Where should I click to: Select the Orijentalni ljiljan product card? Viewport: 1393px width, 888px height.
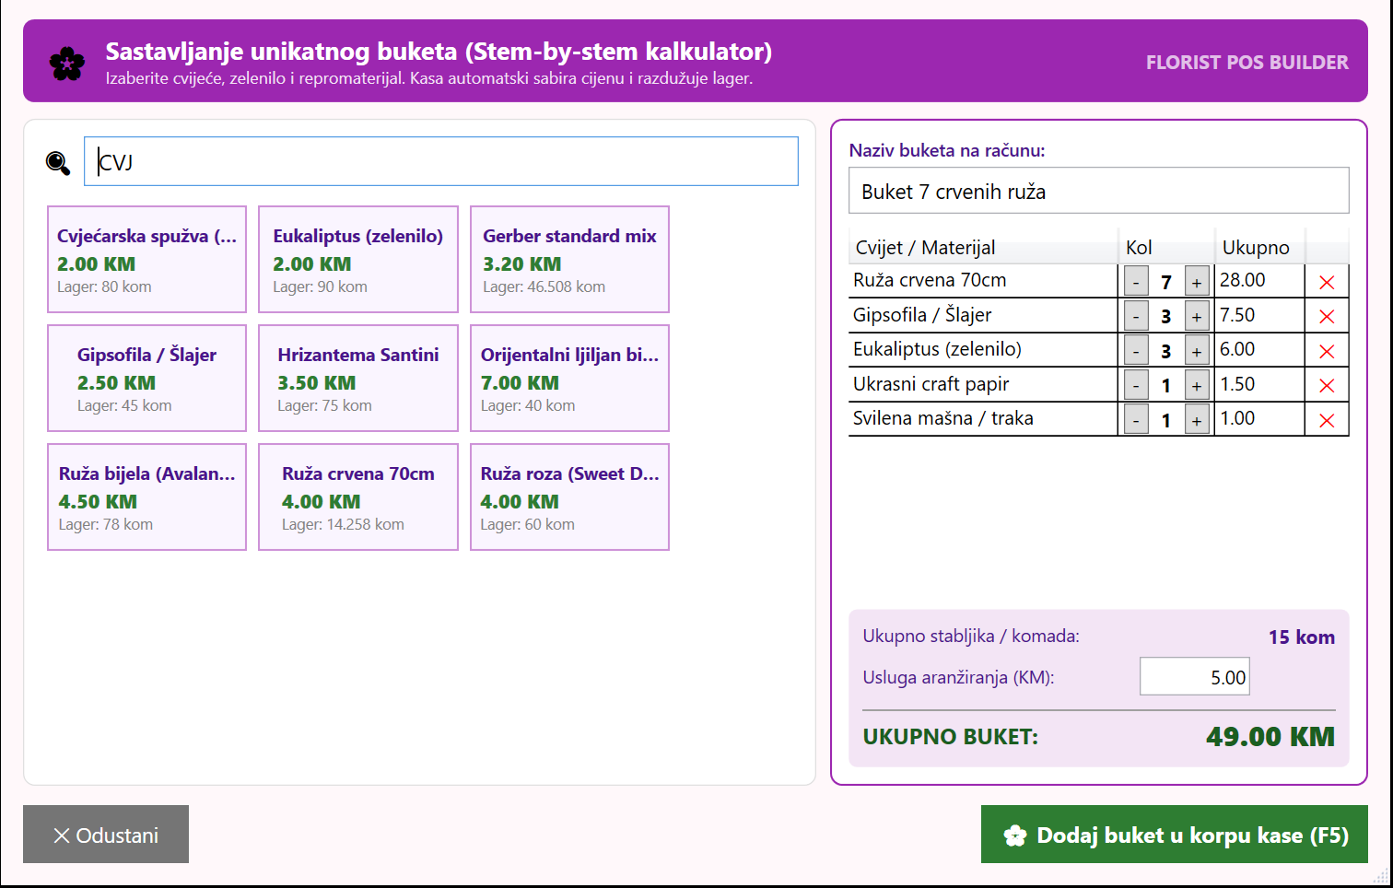569,379
